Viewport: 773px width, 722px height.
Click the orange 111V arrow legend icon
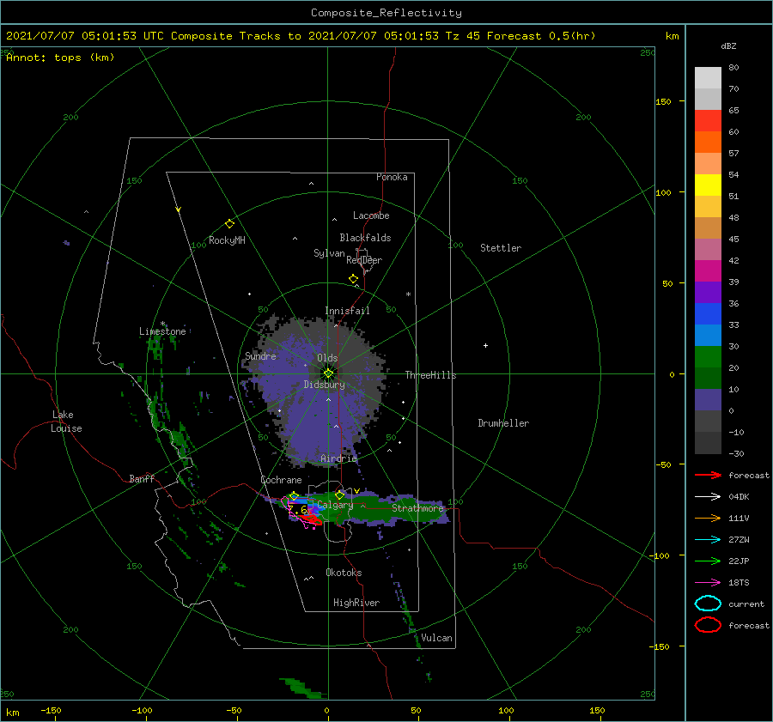click(x=708, y=518)
